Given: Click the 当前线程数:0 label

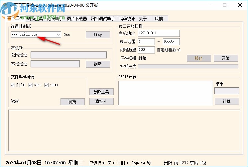Looking at the screenshot, I should (169, 50).
